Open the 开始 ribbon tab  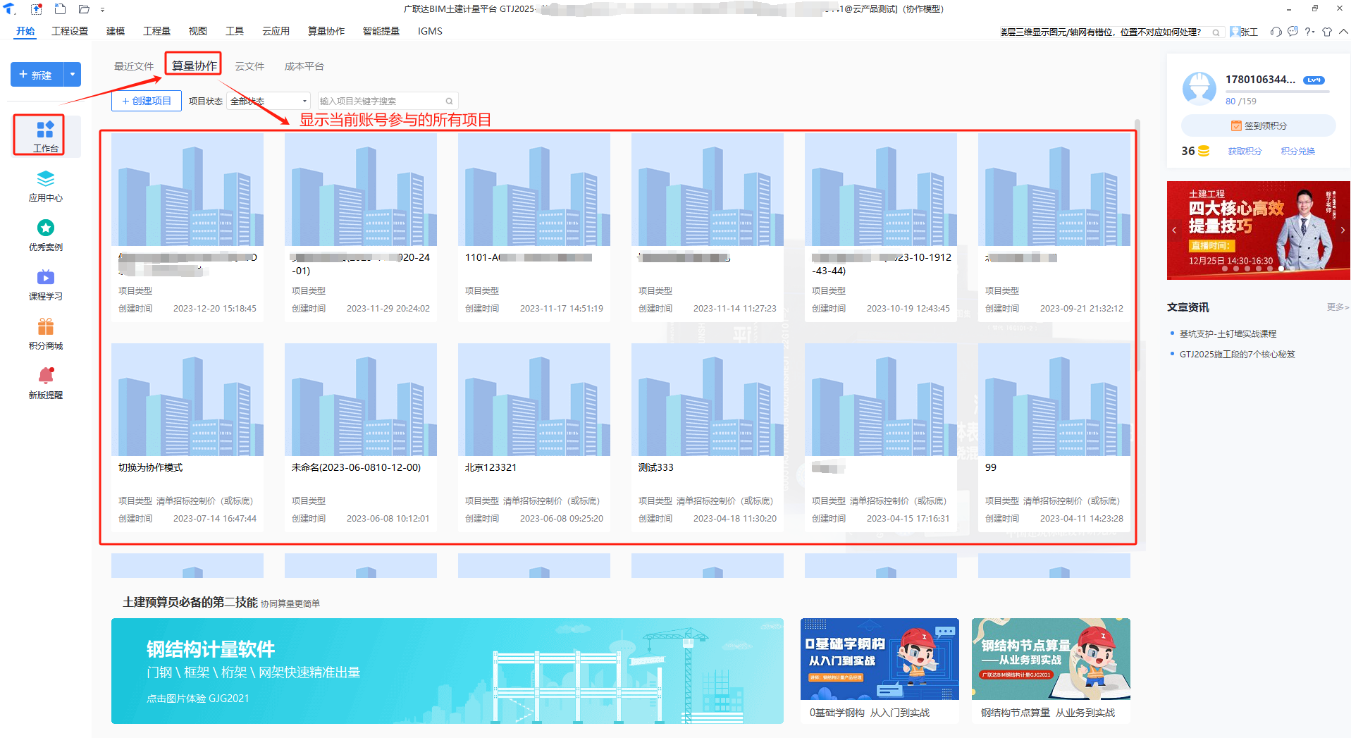click(25, 31)
